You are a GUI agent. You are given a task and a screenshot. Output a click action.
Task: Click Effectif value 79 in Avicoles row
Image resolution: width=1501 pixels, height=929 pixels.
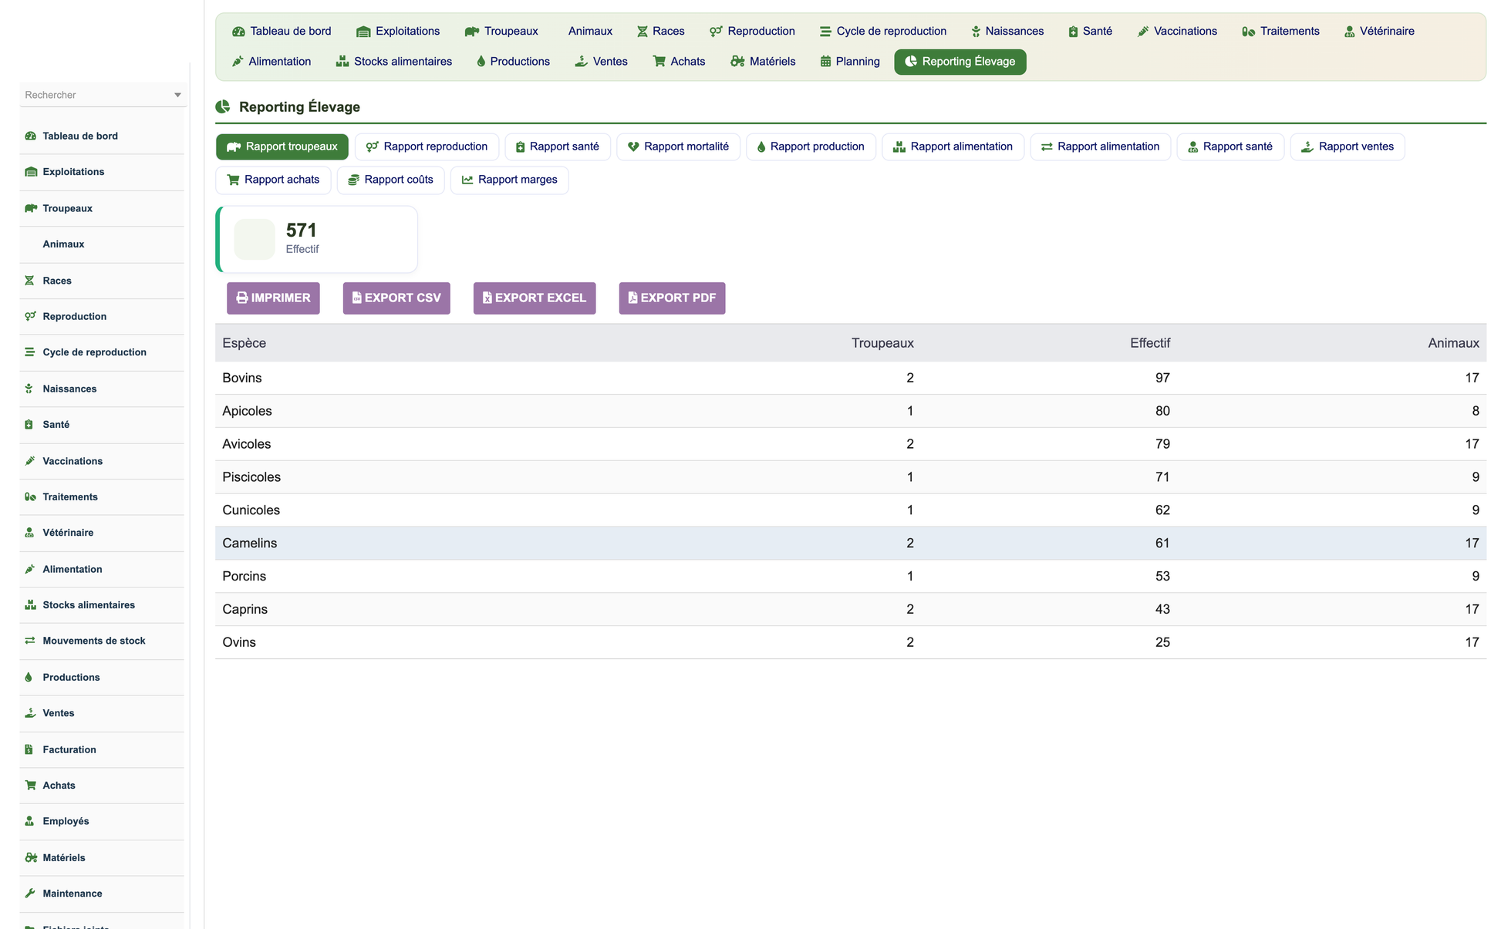tap(1162, 444)
